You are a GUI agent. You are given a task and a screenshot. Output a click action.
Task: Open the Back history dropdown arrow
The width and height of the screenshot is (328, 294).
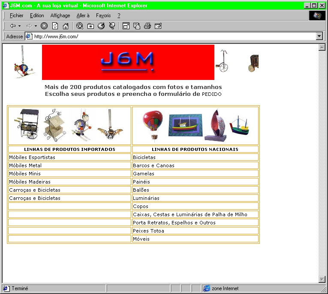point(19,26)
